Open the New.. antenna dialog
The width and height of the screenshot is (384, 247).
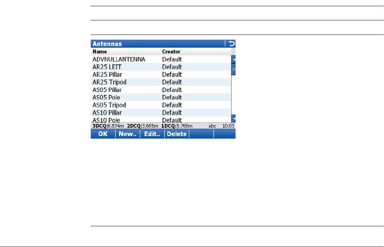click(128, 134)
